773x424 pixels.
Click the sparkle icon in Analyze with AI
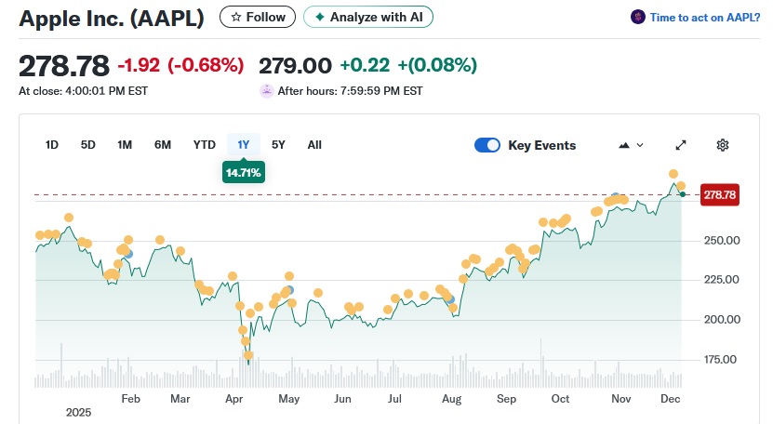click(x=320, y=17)
